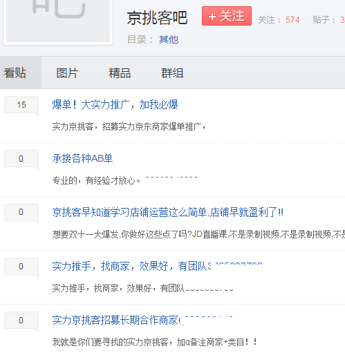Open post 京挑客早知道学习店铺运营这么简单
345x353 pixels.
coord(168,212)
